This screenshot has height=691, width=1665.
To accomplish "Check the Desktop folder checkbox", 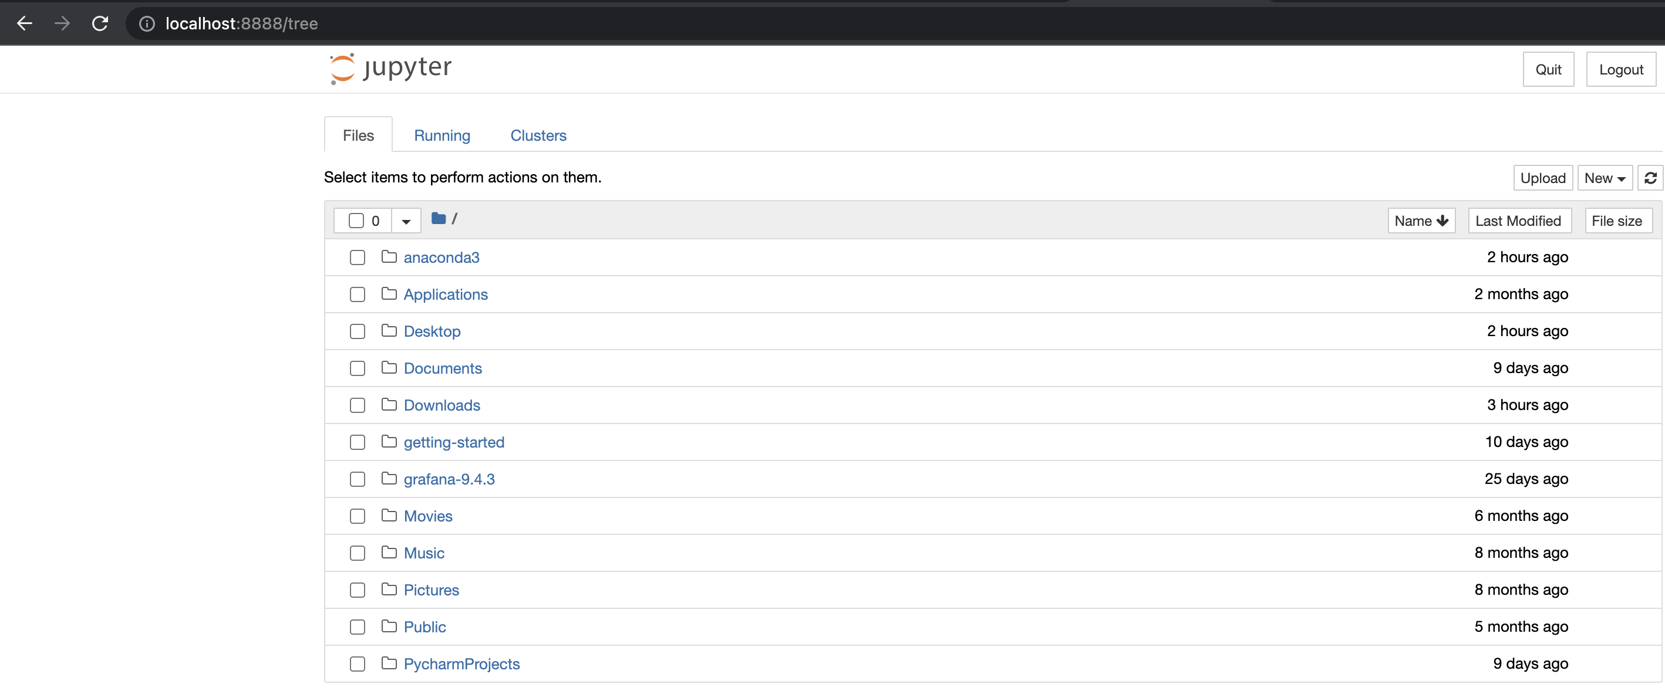I will (x=357, y=331).
